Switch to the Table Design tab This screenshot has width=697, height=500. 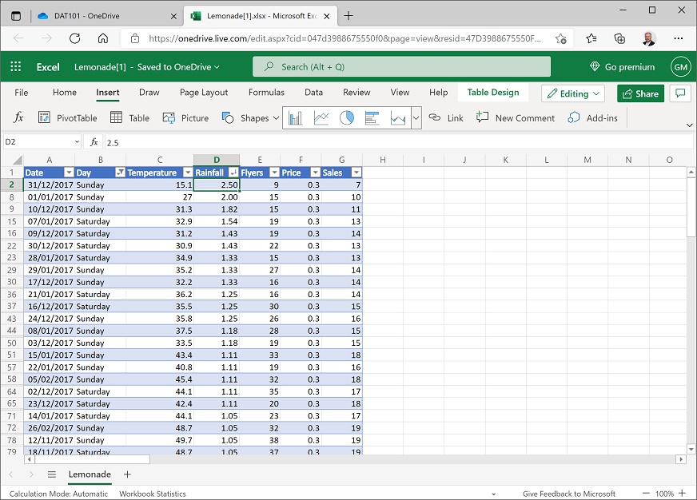tap(492, 92)
